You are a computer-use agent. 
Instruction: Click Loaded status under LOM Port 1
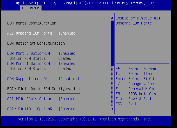point(65,69)
